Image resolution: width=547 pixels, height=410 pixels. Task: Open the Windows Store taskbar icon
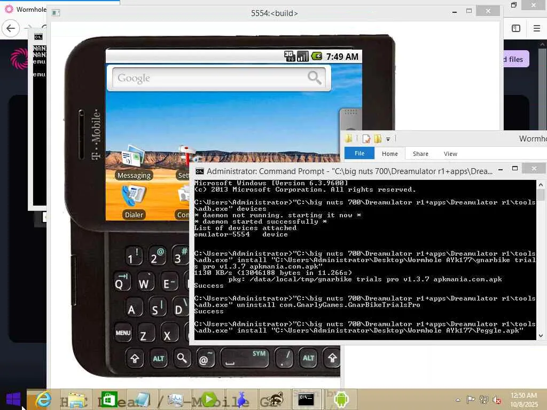[108, 399]
